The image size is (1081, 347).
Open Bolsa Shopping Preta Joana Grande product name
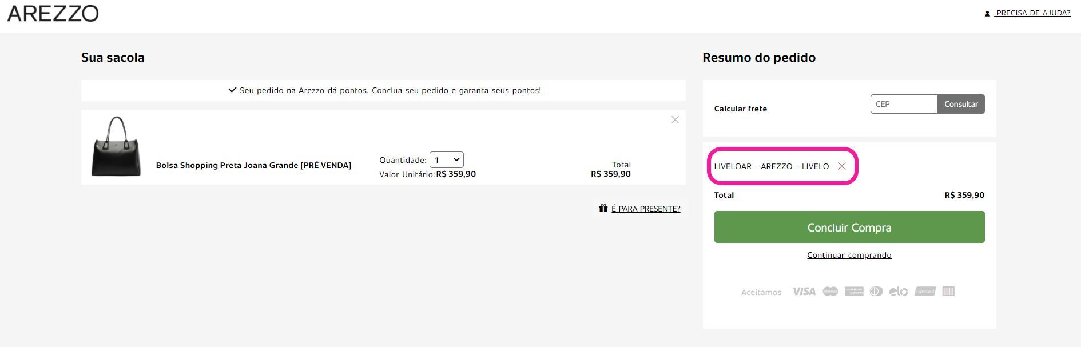(253, 165)
